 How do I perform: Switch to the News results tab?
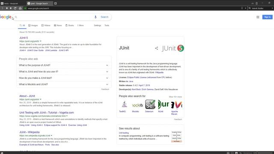tap(58, 26)
